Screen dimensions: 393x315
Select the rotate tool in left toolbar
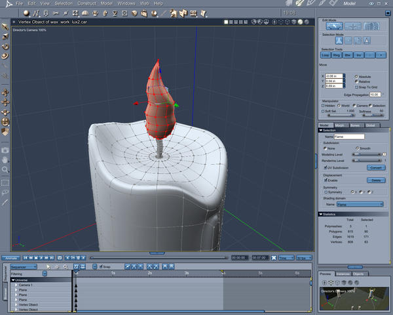5,47
